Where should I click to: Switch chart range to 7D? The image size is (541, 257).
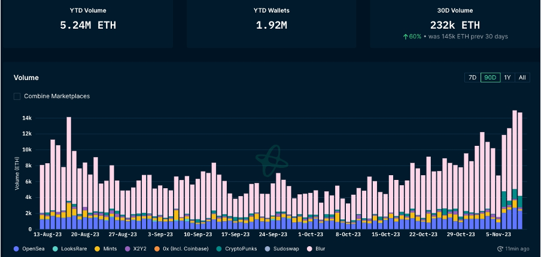[x=472, y=78]
